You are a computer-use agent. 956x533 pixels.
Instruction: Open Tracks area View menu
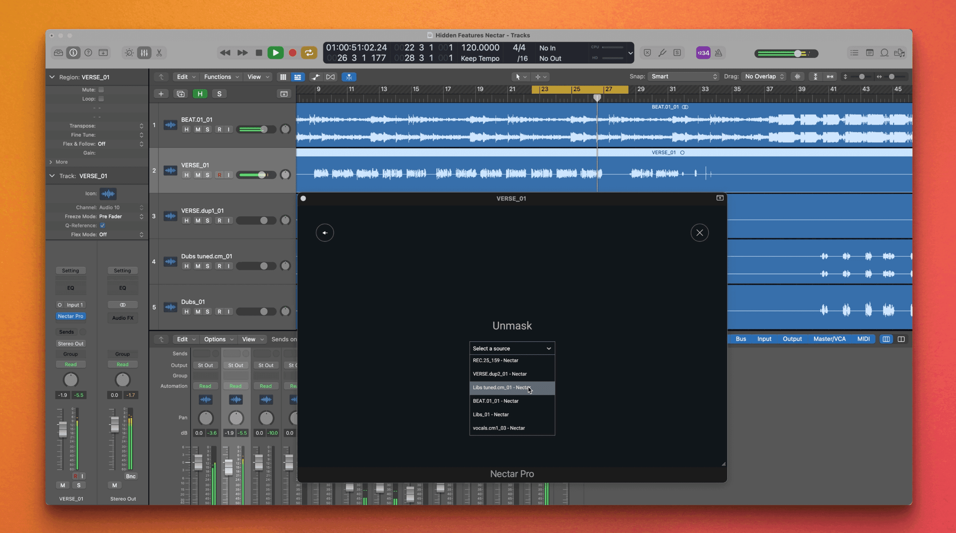[x=258, y=77]
